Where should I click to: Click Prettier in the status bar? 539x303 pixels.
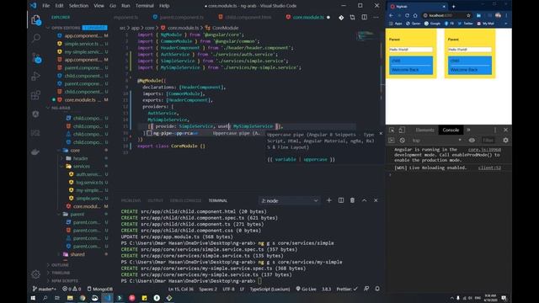(347, 289)
